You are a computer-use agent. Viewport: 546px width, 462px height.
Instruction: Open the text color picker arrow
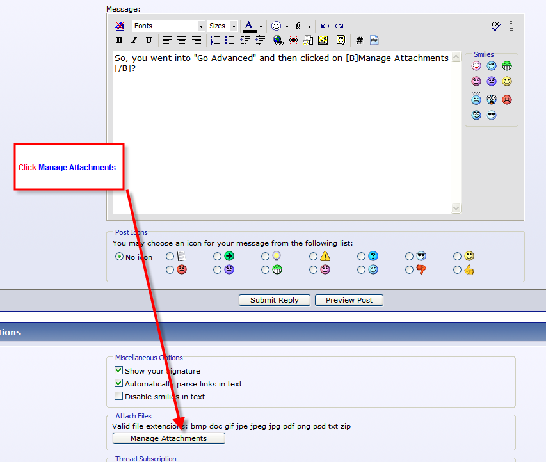click(261, 26)
